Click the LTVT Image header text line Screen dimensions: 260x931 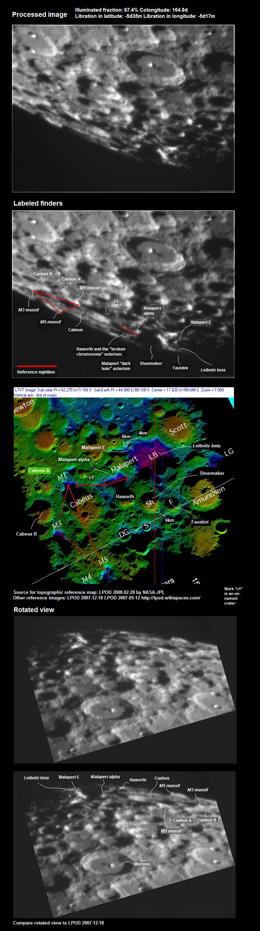click(x=119, y=390)
